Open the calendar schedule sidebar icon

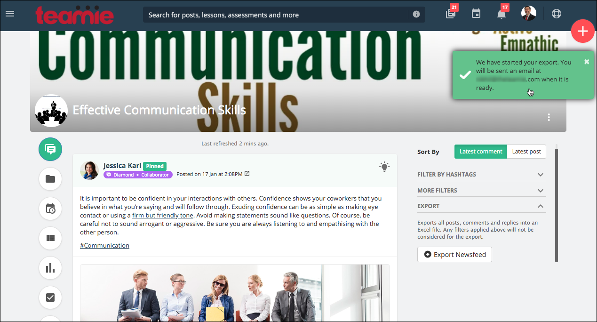click(50, 209)
